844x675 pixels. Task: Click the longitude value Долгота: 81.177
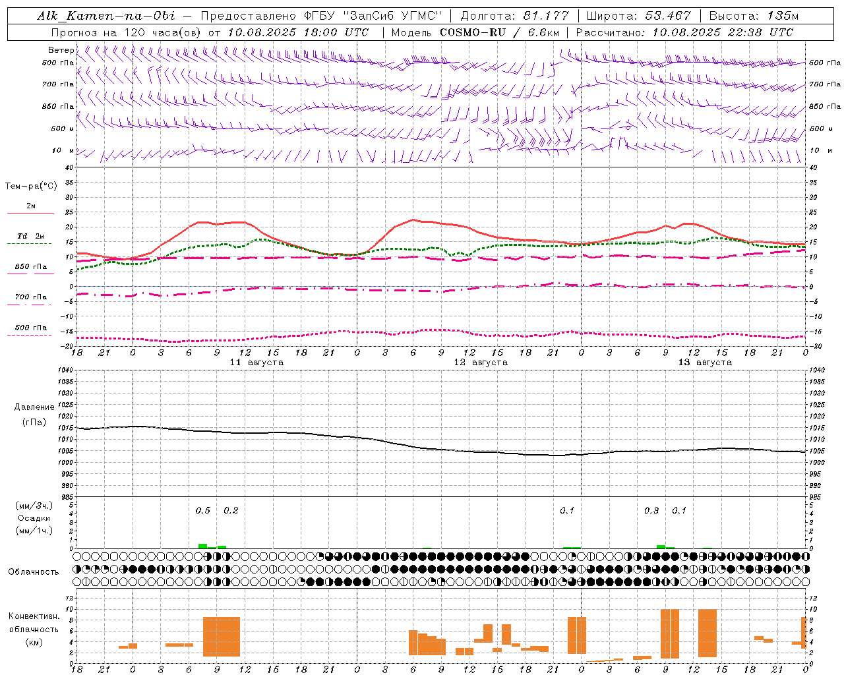514,16
